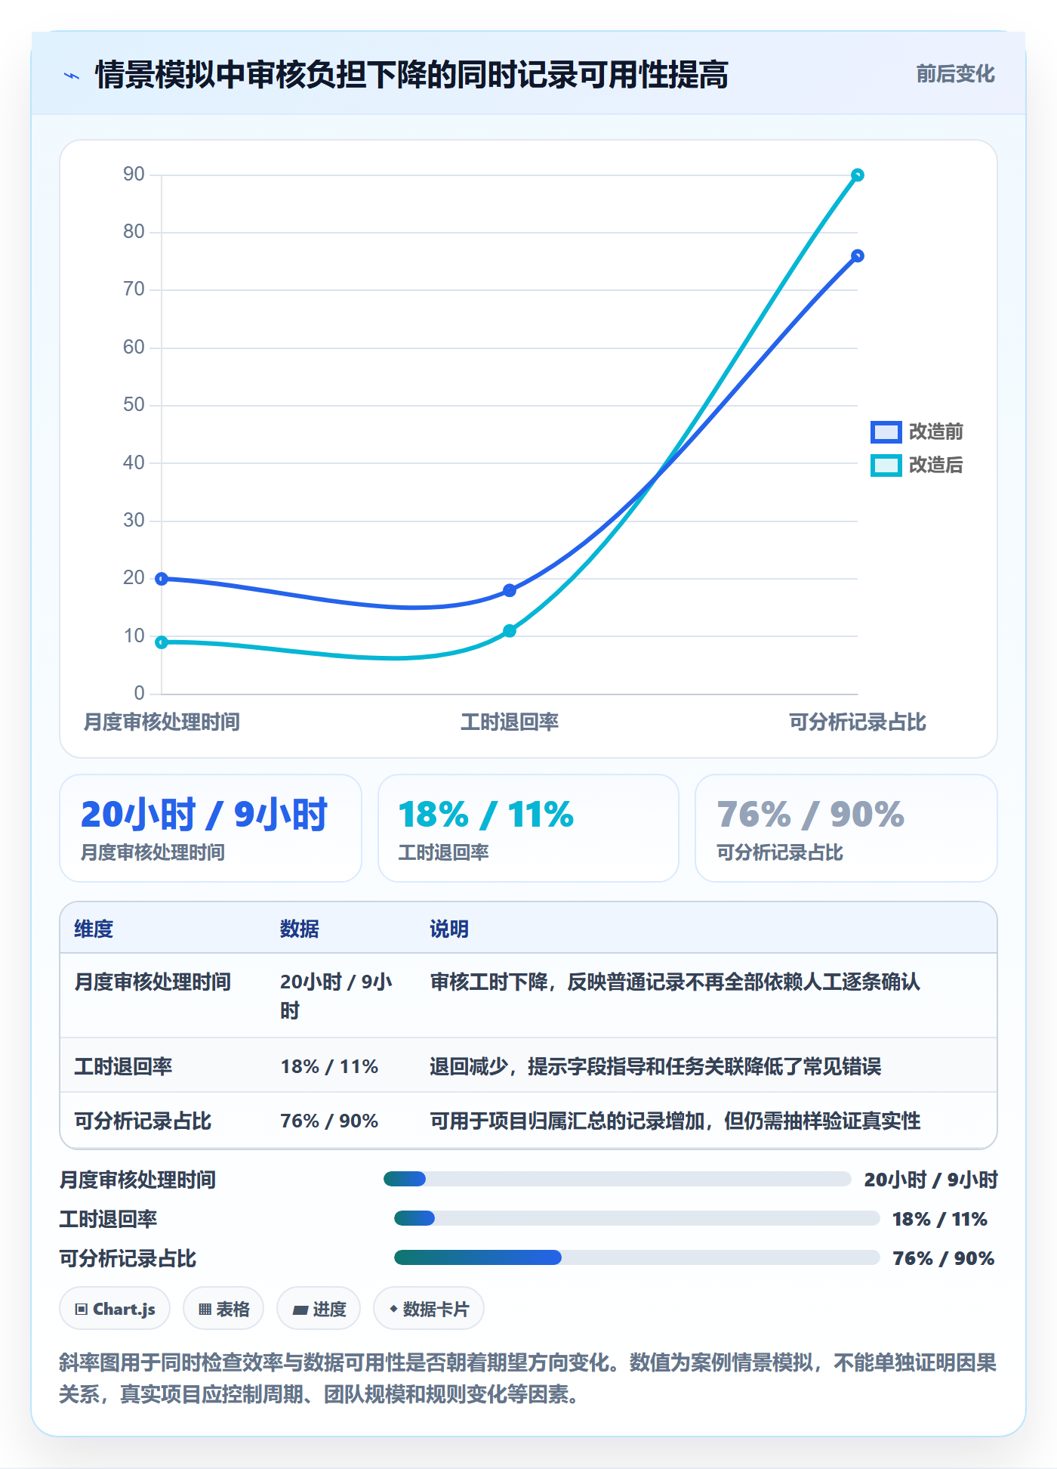The image size is (1057, 1469).
Task: Click the 工时退回率 x-axis label
Action: point(510,722)
